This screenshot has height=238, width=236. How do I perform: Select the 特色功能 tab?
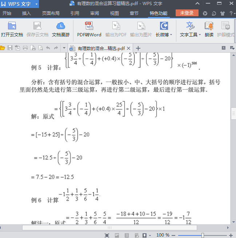(x=159, y=13)
